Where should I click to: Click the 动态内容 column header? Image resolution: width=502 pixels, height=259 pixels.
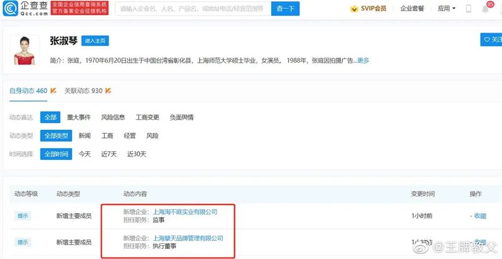point(135,194)
